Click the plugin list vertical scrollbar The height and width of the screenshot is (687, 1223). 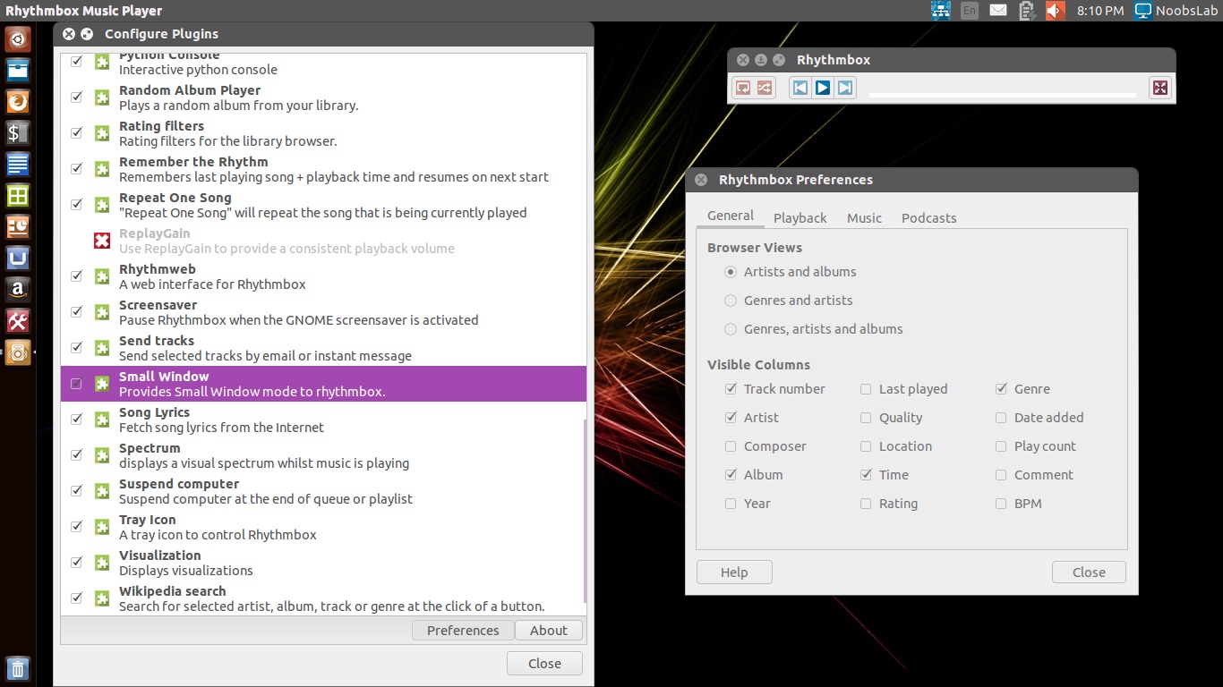point(585,510)
